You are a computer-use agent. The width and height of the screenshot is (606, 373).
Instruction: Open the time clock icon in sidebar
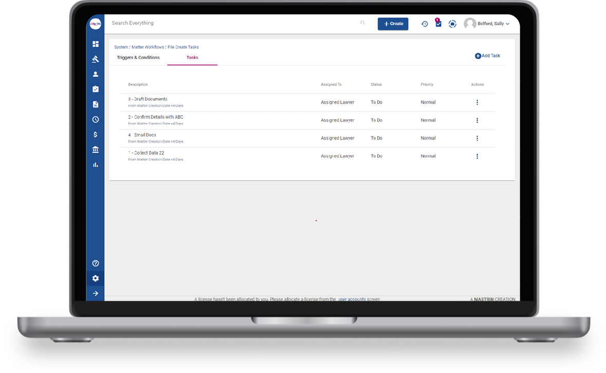pyautogui.click(x=96, y=120)
